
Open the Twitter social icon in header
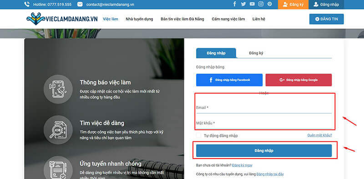pyautogui.click(x=243, y=4)
